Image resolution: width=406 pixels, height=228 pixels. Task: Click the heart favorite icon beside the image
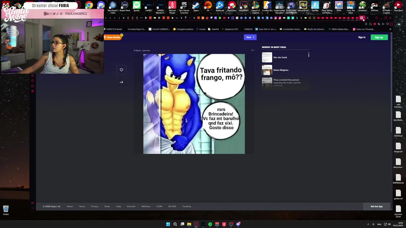click(121, 70)
